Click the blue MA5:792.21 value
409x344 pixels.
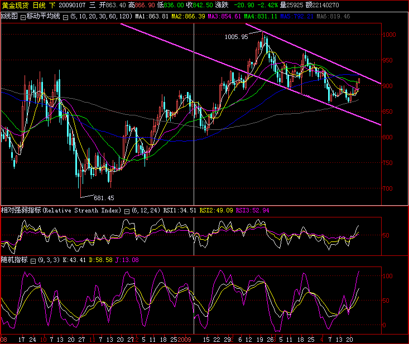coord(297,16)
